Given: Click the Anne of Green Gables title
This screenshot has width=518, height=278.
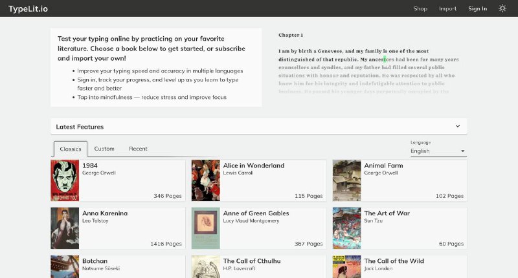Looking at the screenshot, I should (x=256, y=213).
